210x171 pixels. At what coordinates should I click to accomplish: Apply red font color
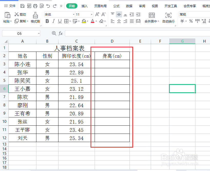coord(93,21)
